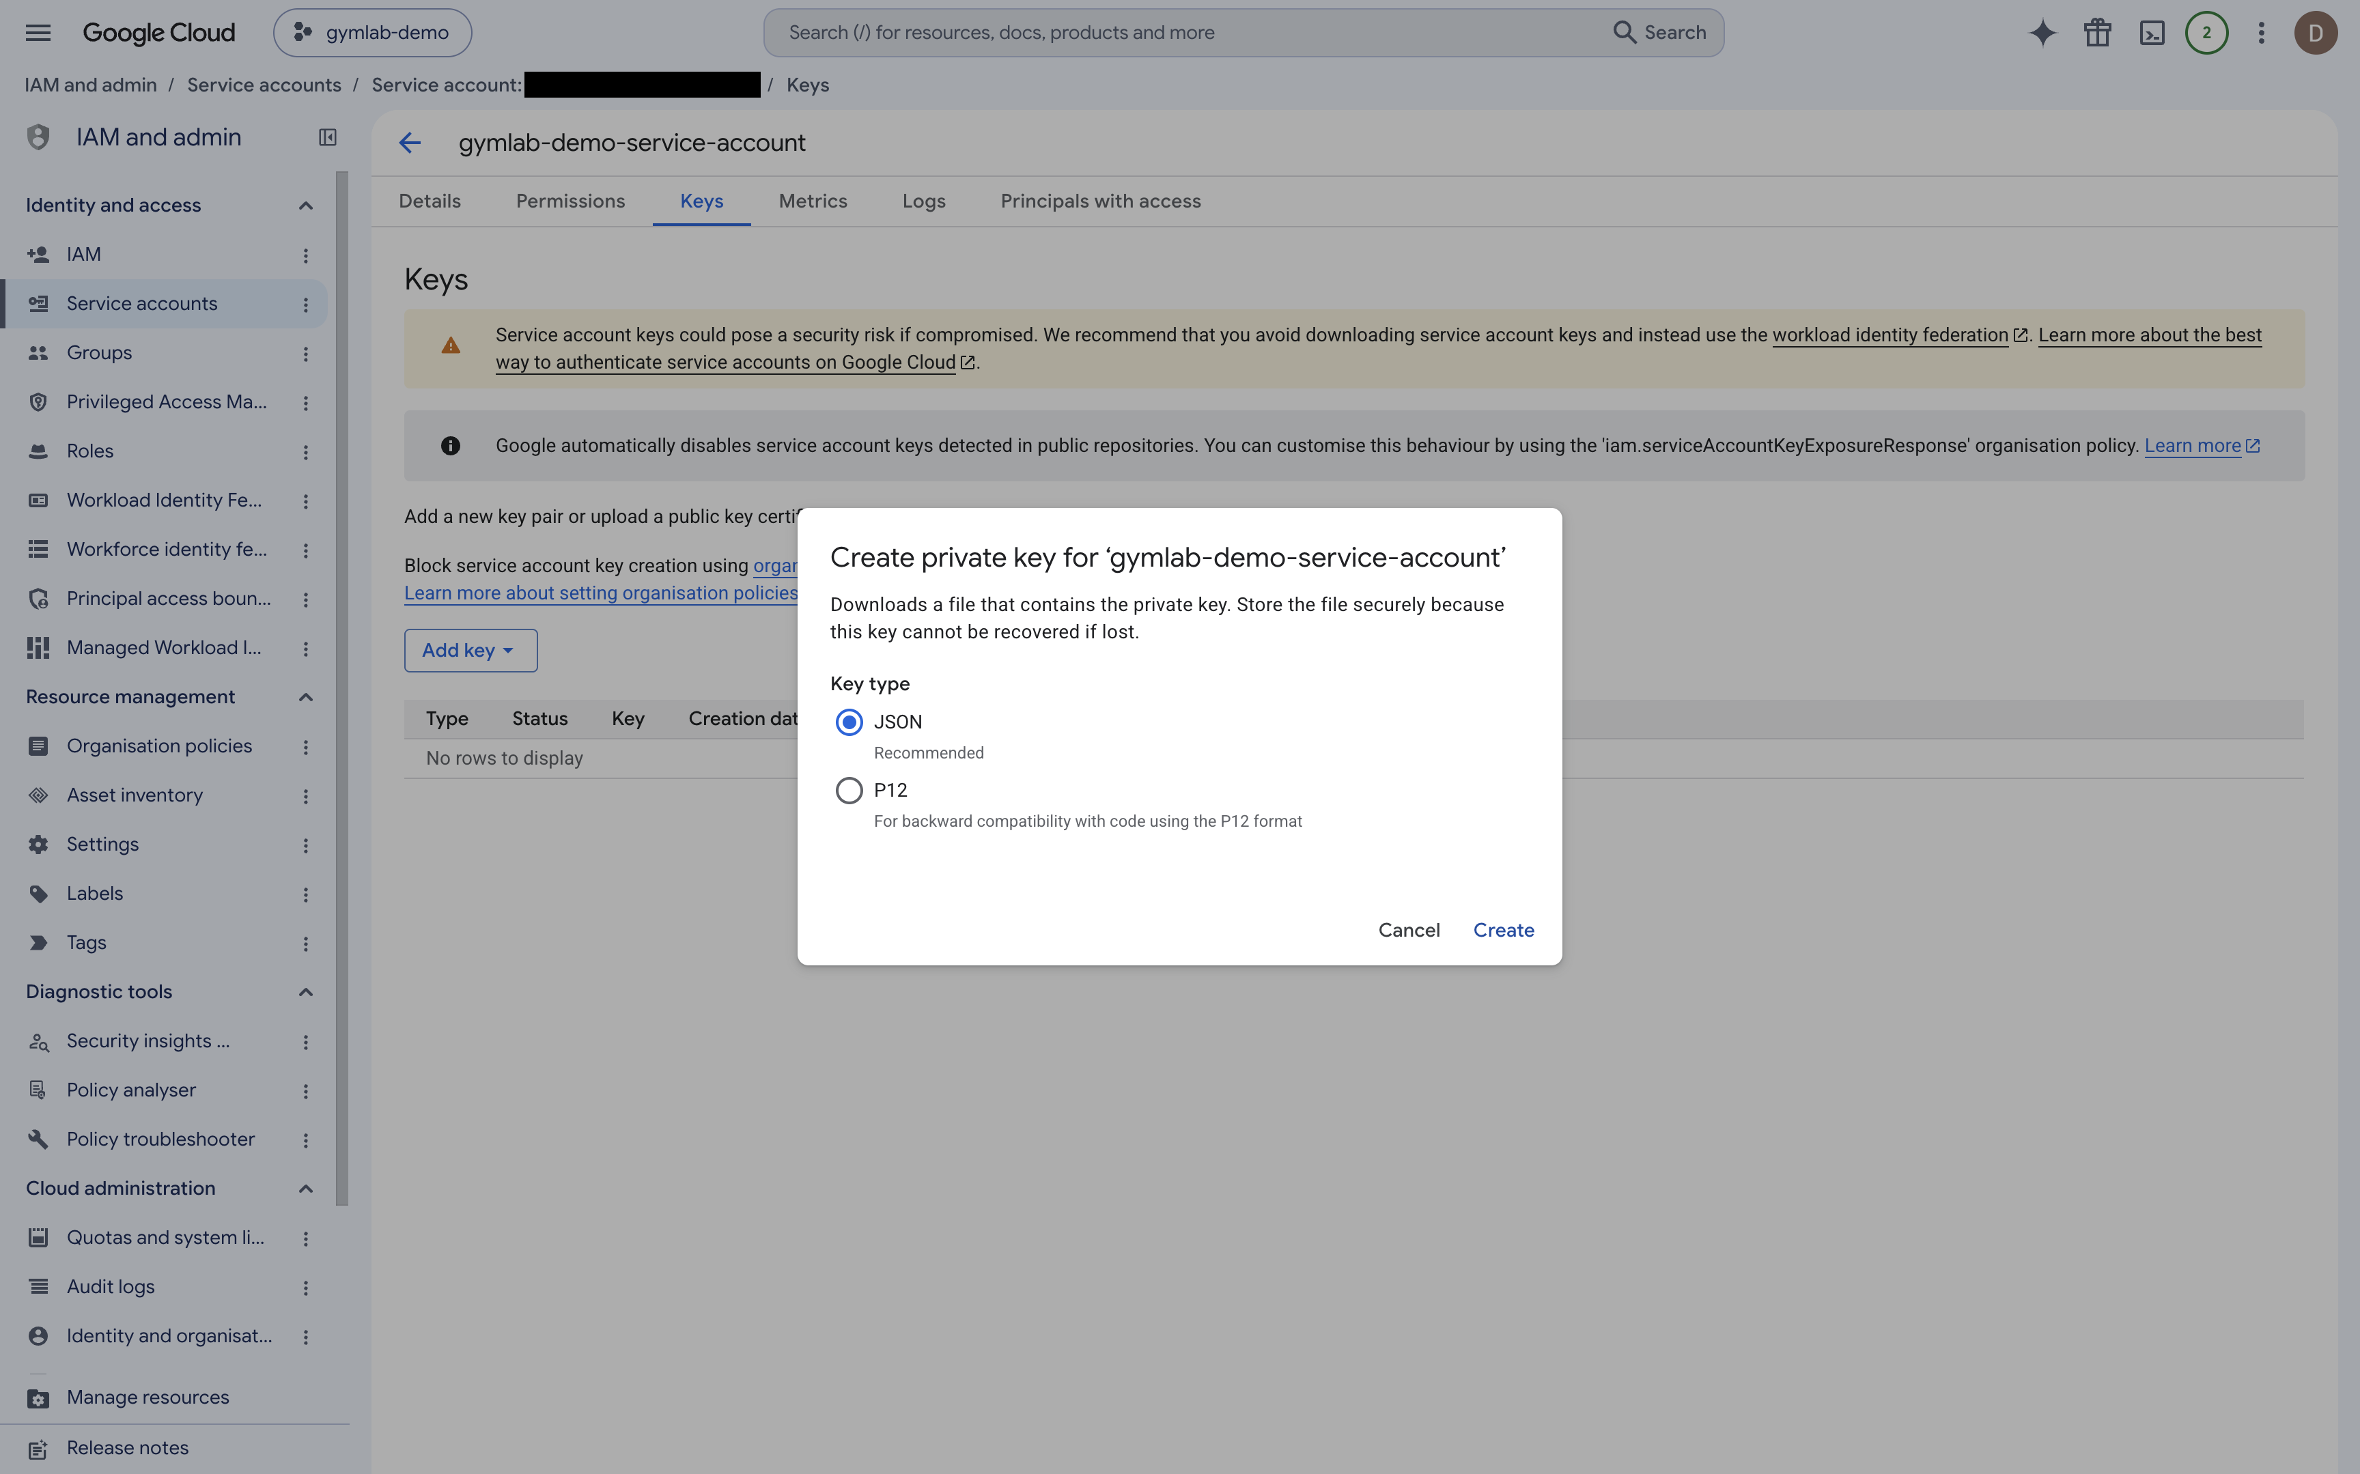Open notifications badge showing 2
2360x1474 pixels.
pyautogui.click(x=2206, y=32)
